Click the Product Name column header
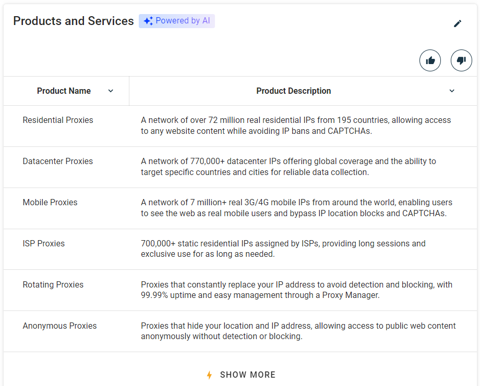Viewport: 480px width, 386px height. [x=64, y=91]
